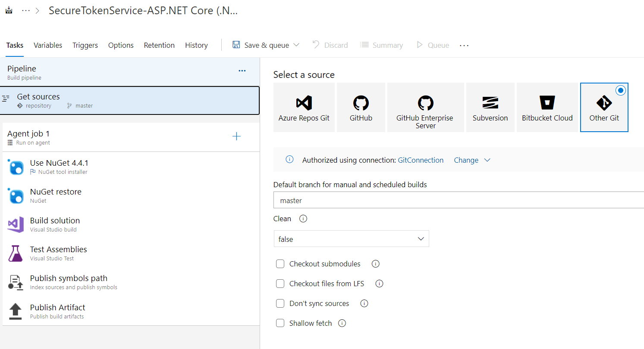
Task: Show info for Shallow fetch
Action: pos(342,323)
